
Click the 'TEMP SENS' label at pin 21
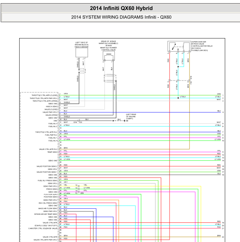coord(52,152)
